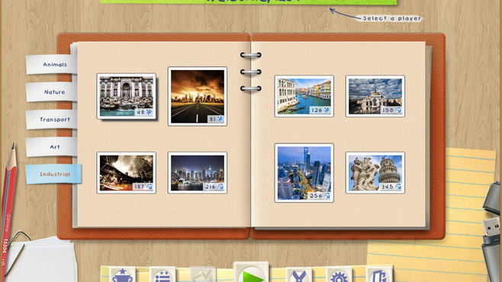Switch to the Nature category tab

click(x=52, y=92)
